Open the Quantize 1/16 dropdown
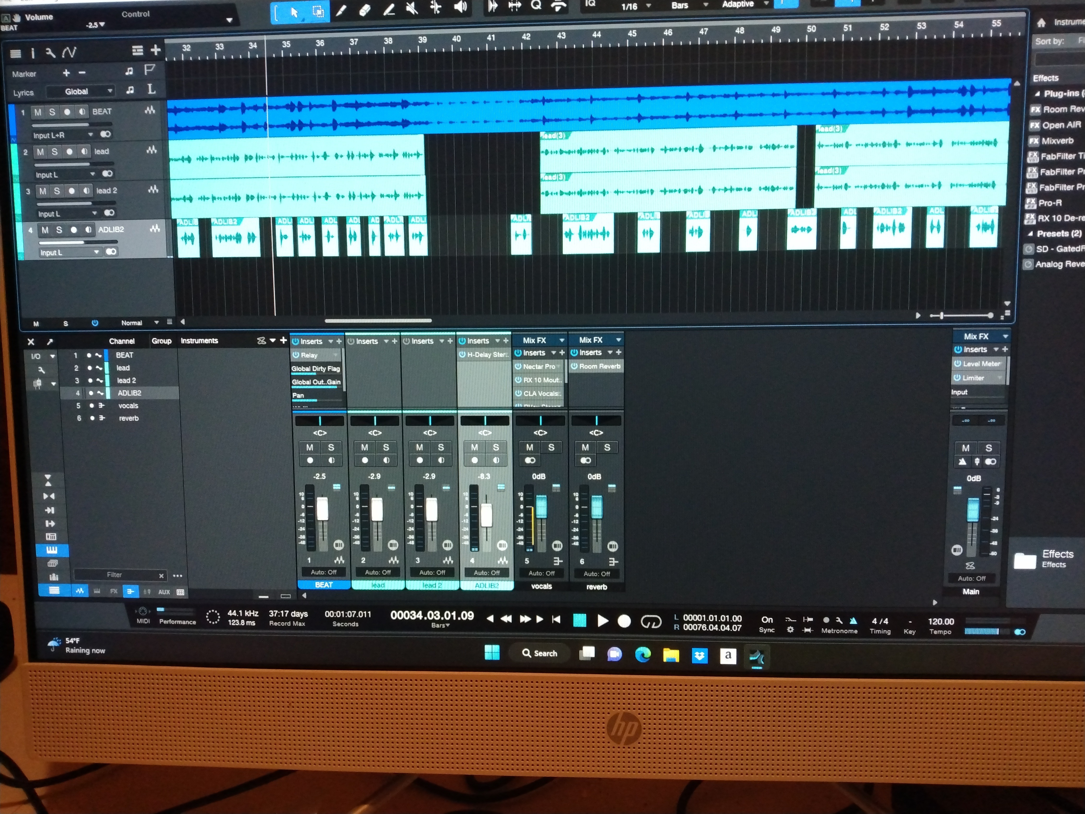The height and width of the screenshot is (814, 1085). click(x=636, y=6)
